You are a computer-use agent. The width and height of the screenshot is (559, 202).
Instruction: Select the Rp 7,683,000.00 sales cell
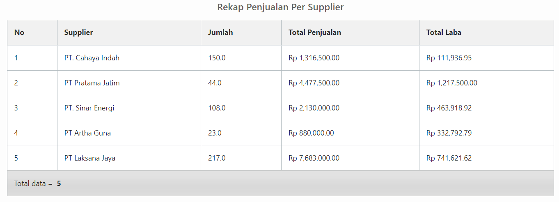[314, 158]
